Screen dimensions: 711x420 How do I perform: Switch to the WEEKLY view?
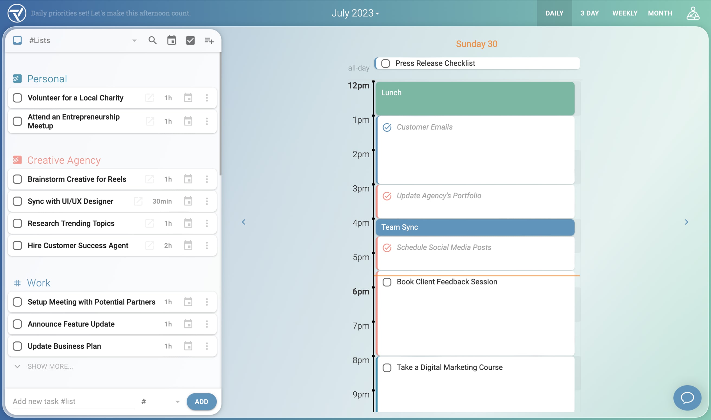tap(624, 13)
